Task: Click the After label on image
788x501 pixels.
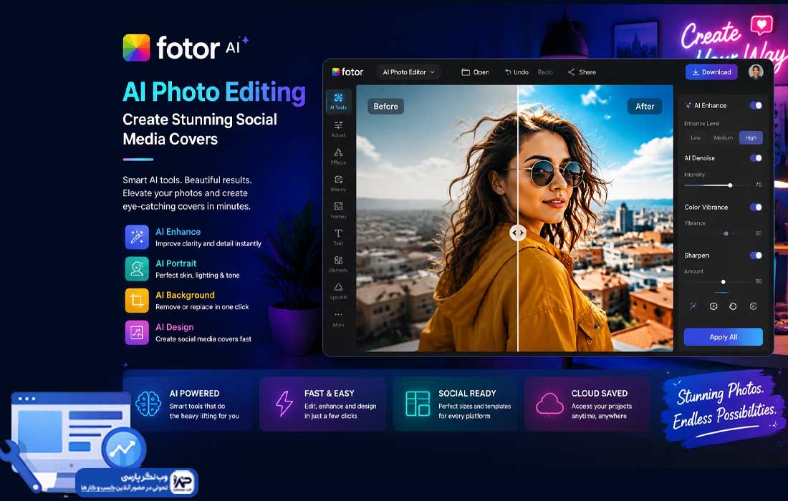Action: click(x=645, y=107)
